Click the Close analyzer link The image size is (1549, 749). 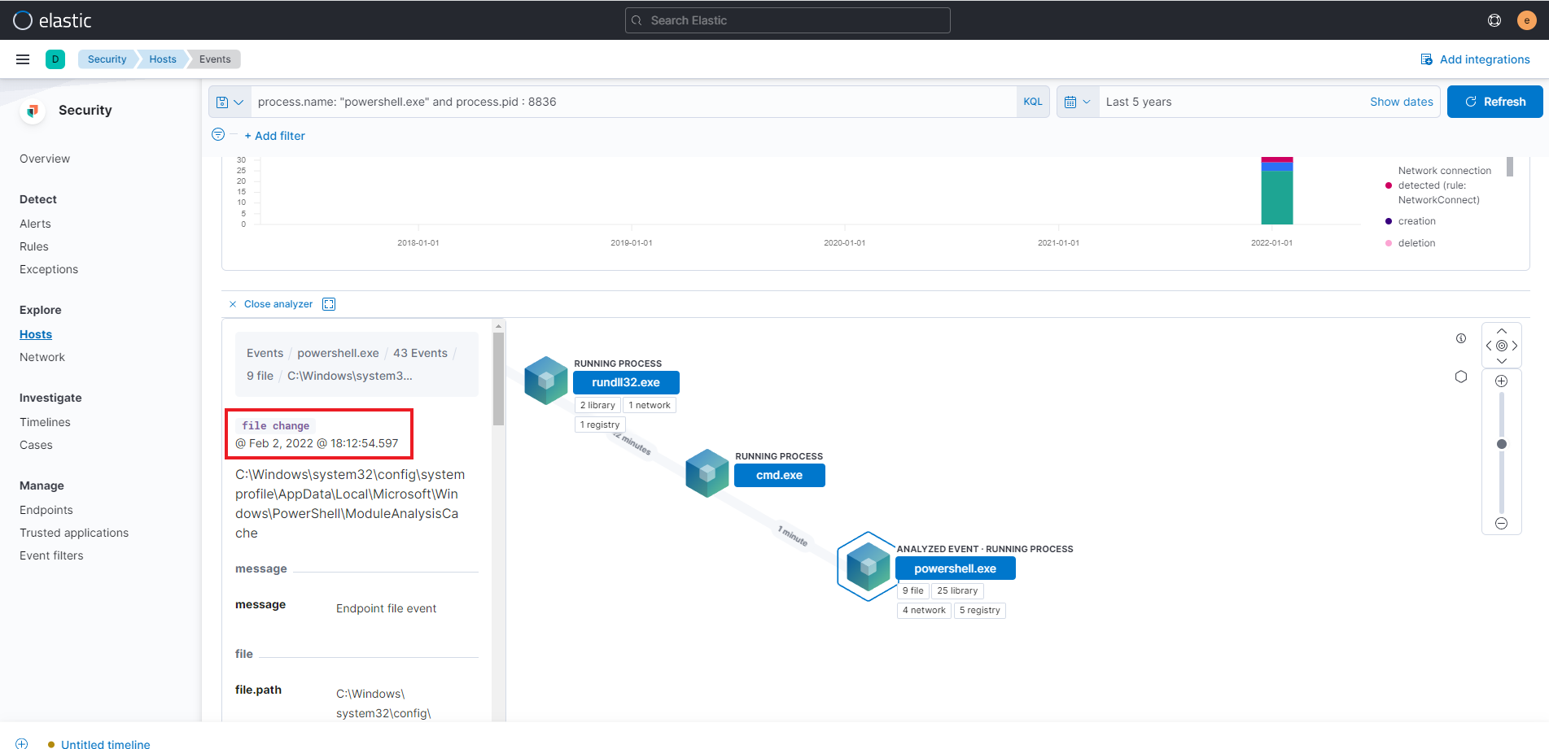[278, 304]
